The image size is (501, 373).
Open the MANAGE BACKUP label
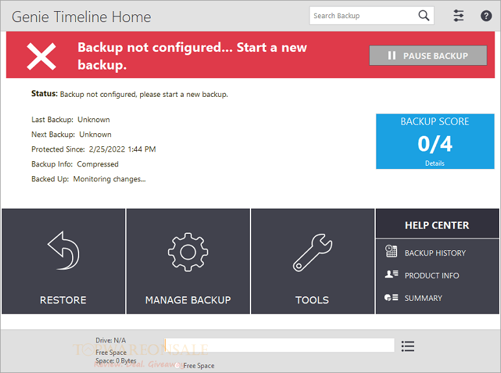point(188,300)
